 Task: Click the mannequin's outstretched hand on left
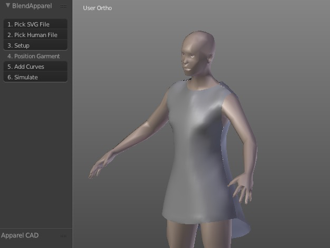[100, 167]
